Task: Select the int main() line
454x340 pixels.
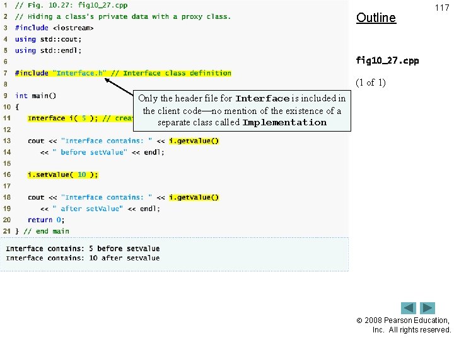Action: [35, 96]
